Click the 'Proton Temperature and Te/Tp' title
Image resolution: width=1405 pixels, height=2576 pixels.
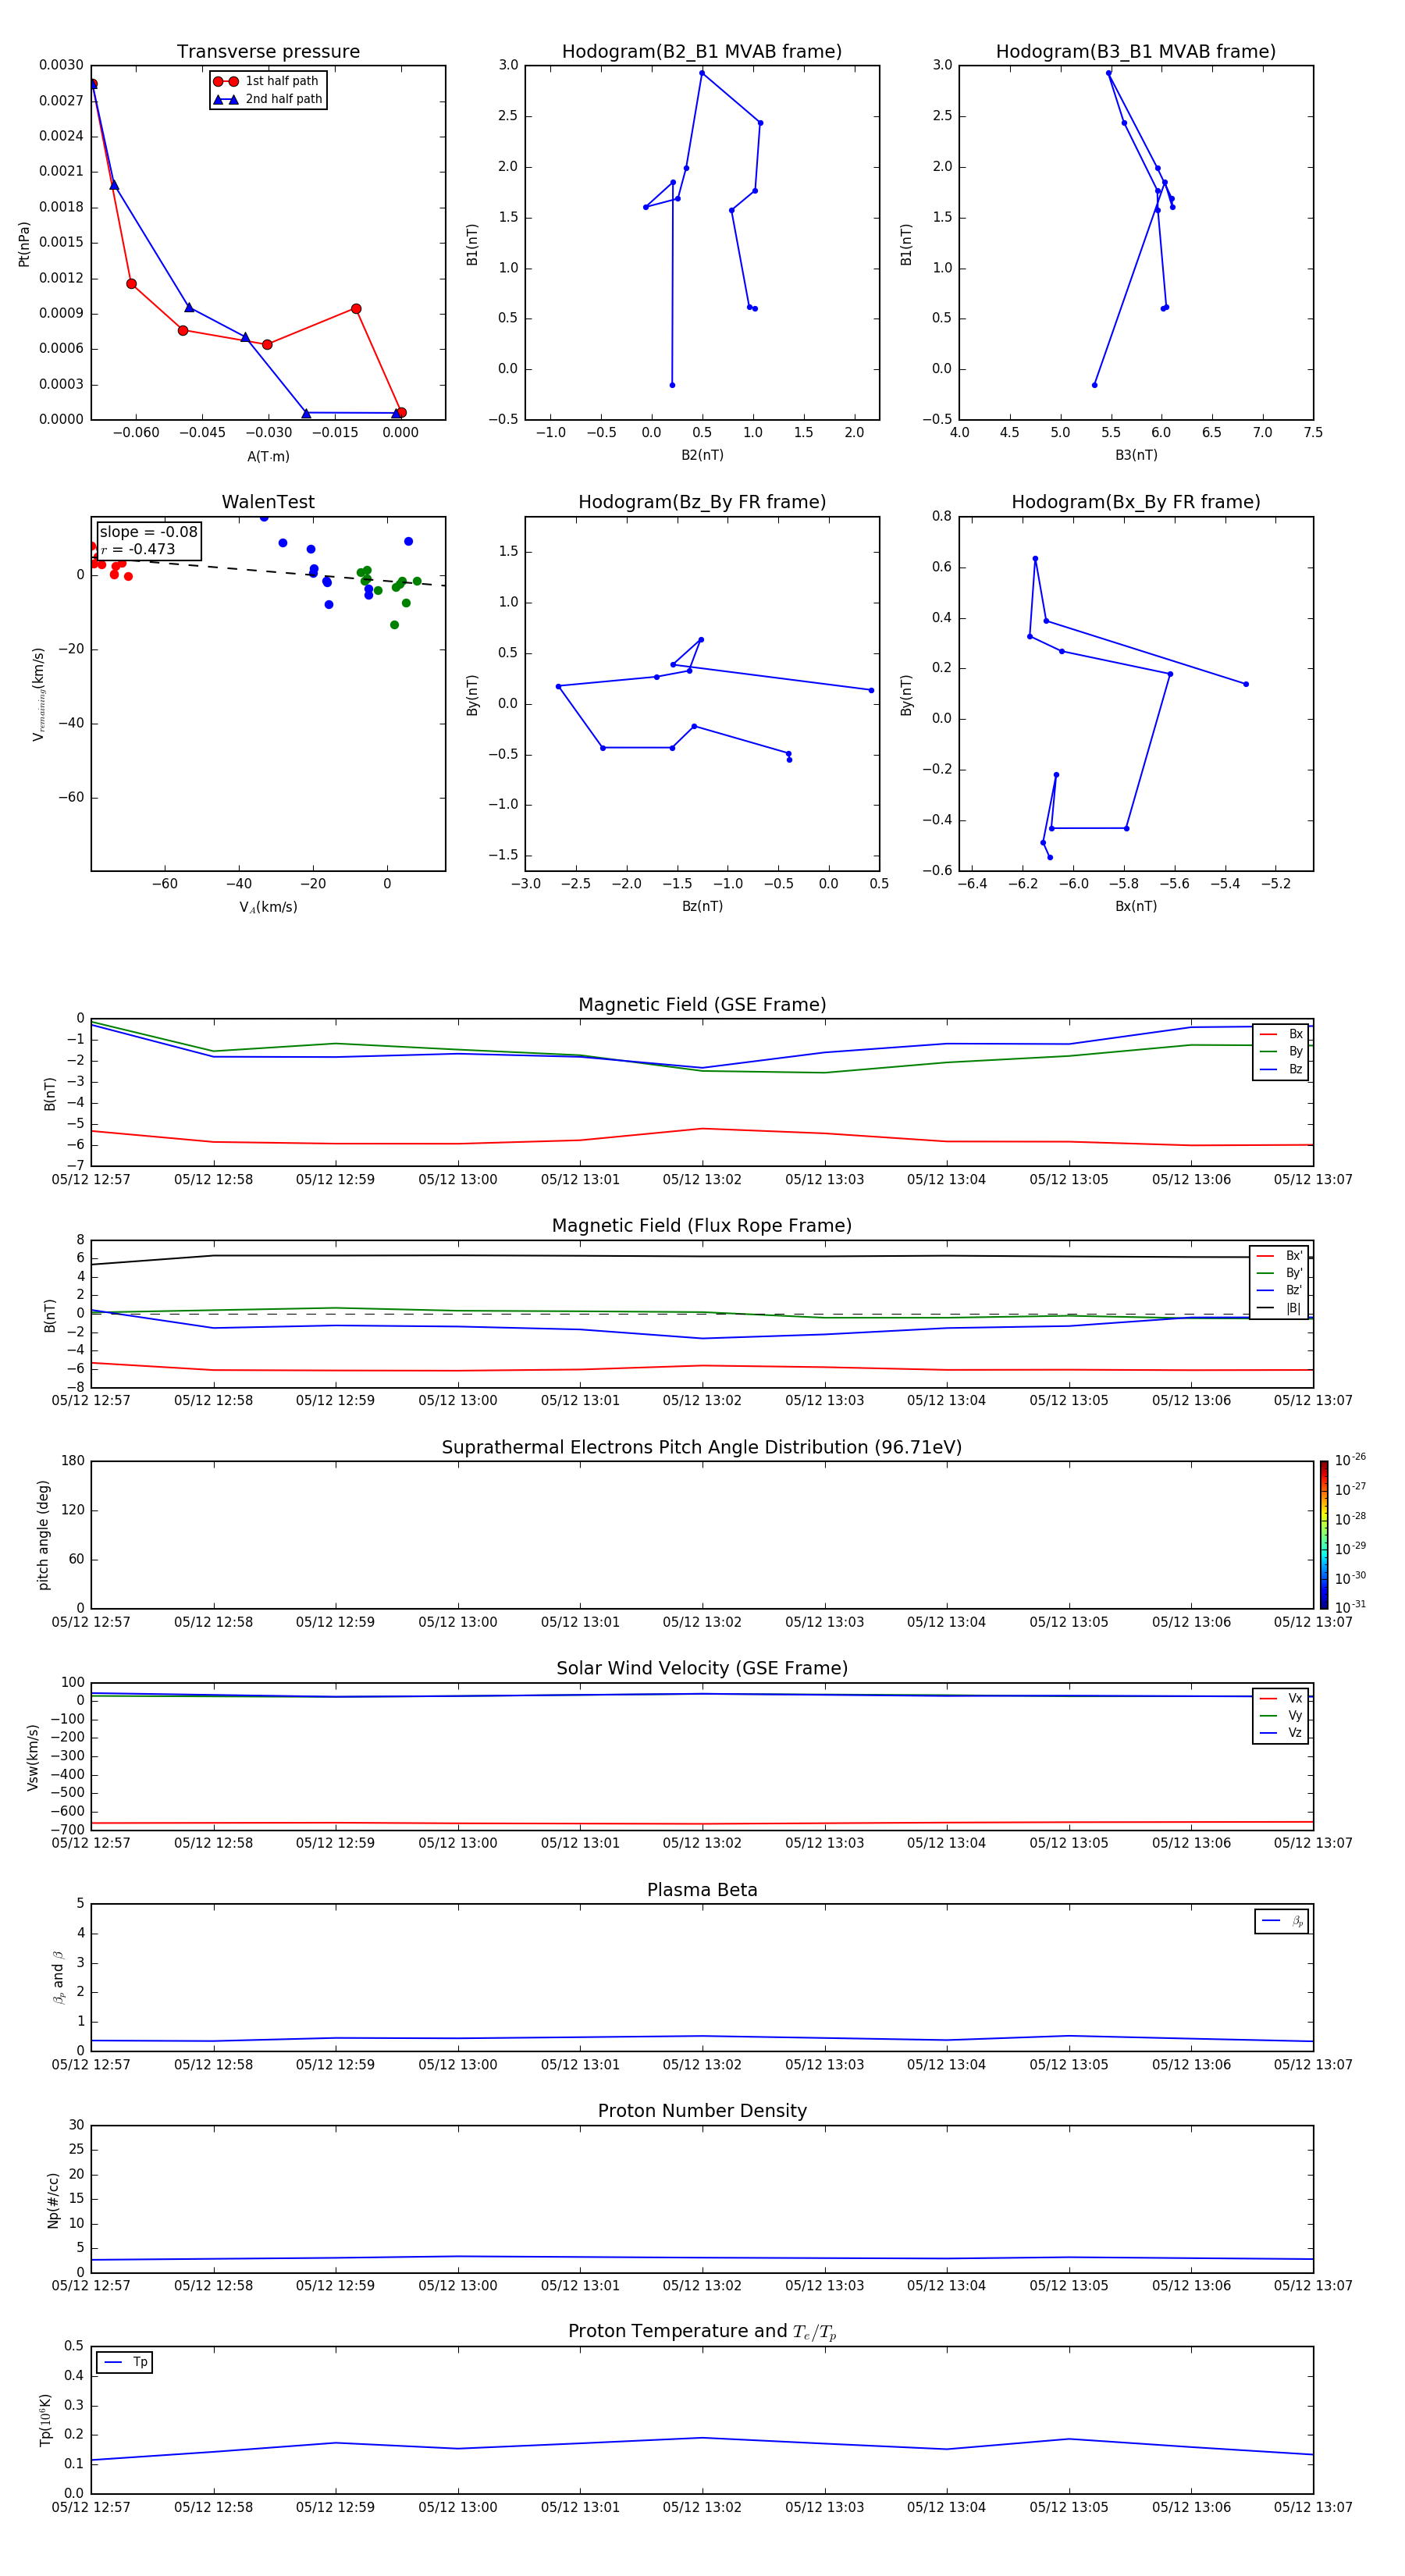tap(702, 2332)
